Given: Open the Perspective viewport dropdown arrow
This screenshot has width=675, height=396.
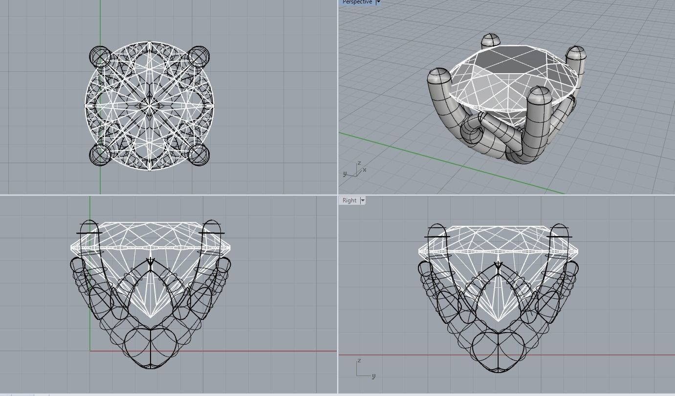Looking at the screenshot, I should (378, 2).
